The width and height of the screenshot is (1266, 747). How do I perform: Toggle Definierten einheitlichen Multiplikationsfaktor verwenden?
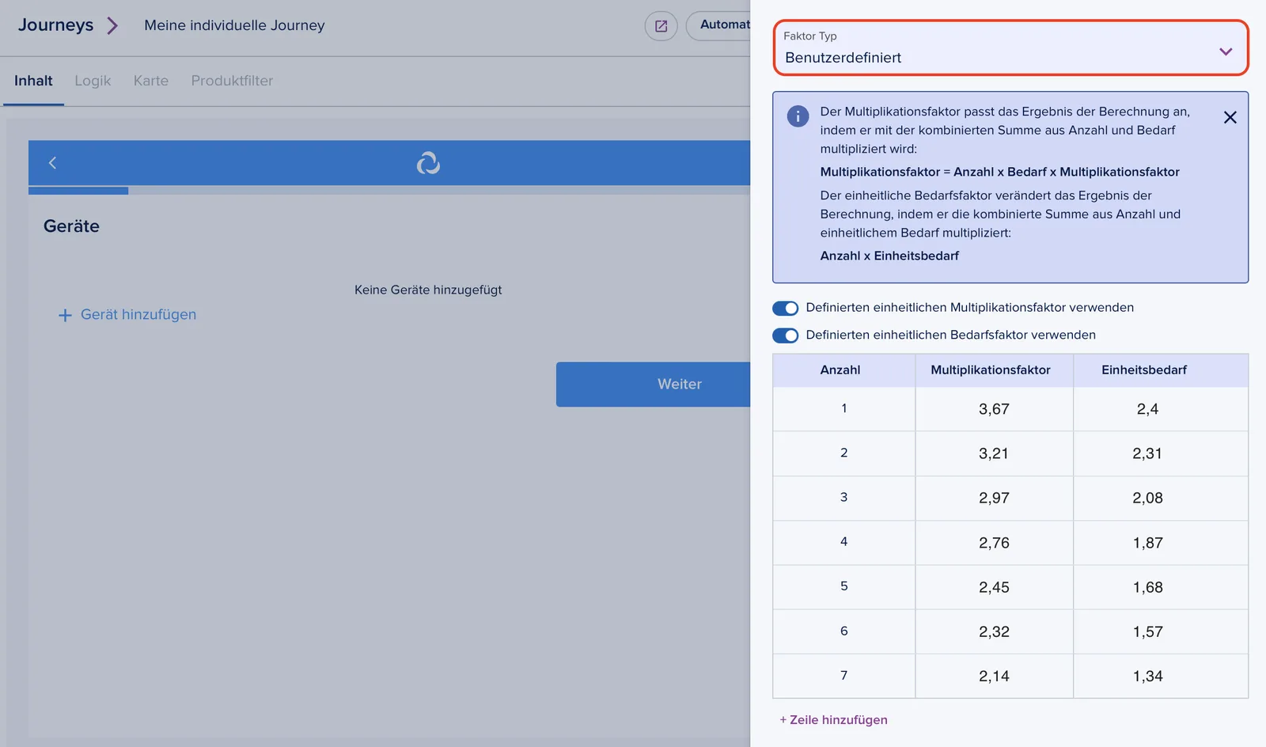786,308
